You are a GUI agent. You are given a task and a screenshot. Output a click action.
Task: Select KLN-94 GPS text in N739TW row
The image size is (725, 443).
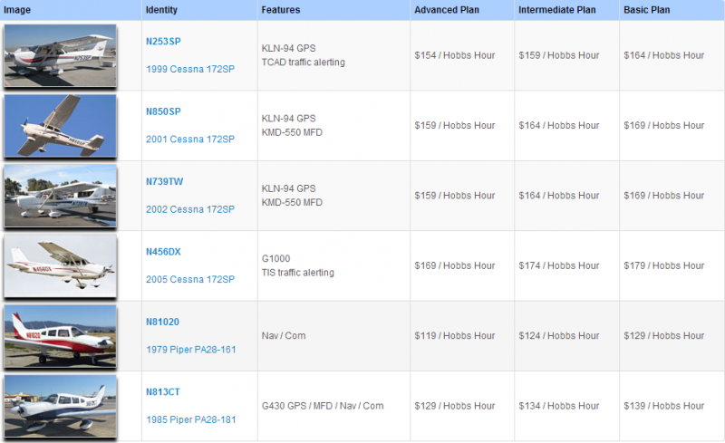288,188
